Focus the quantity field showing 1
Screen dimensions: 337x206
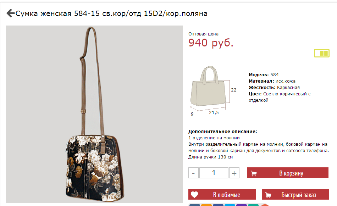[x=214, y=173]
